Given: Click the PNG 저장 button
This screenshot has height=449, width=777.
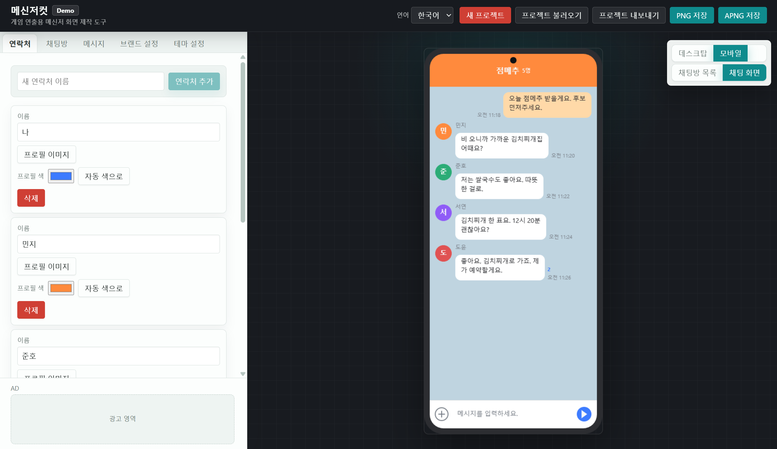Looking at the screenshot, I should [x=692, y=15].
